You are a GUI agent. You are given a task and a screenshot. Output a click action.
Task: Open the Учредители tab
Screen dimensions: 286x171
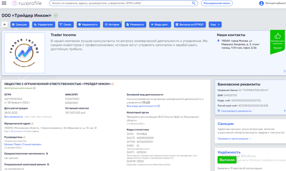(44, 24)
